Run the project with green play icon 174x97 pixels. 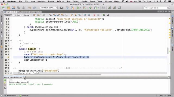click(78, 8)
